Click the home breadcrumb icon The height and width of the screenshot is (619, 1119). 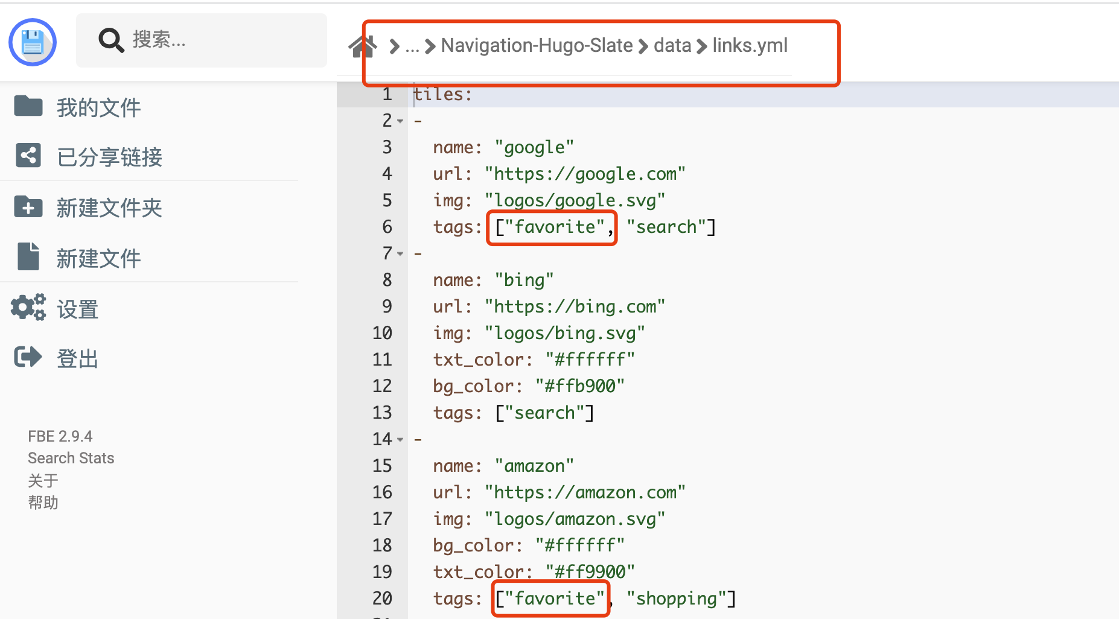pyautogui.click(x=363, y=46)
